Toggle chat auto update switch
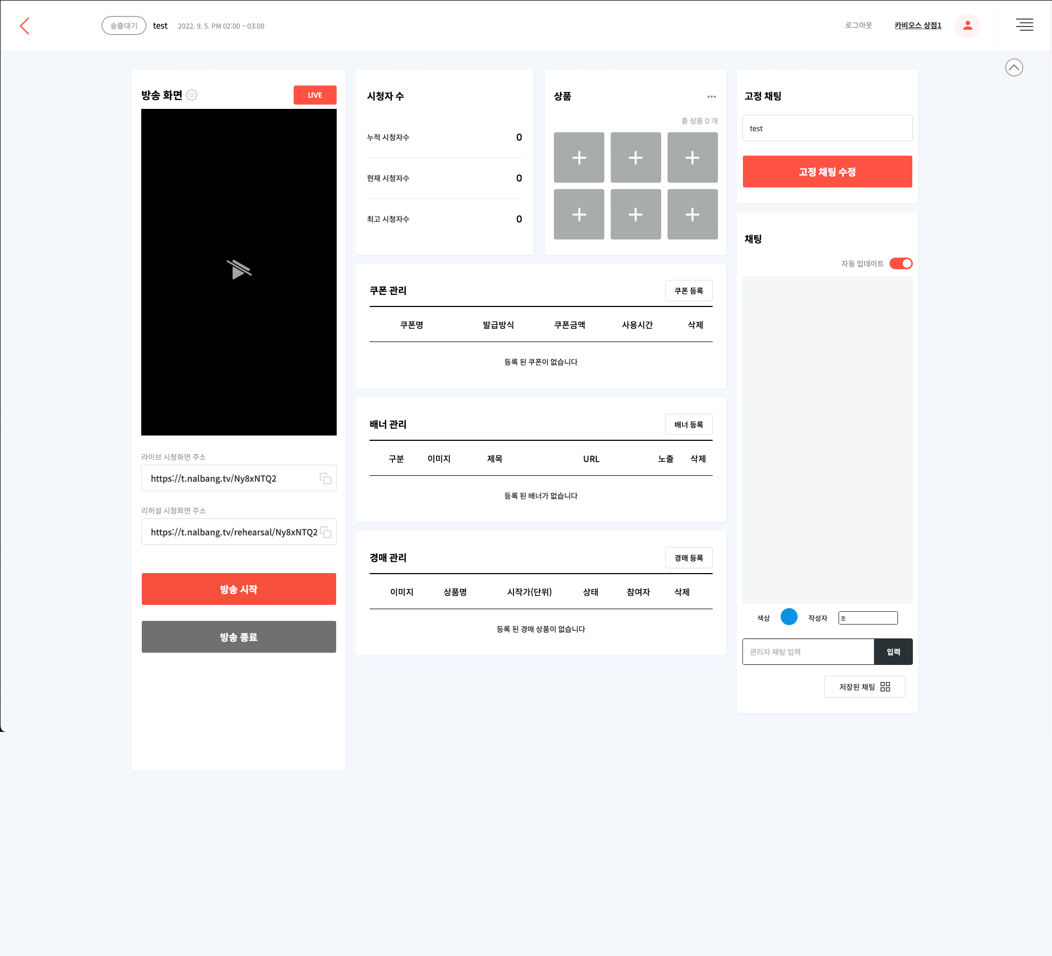Viewport: 1052px width, 956px height. coord(901,263)
